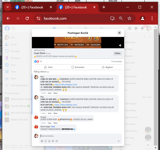Open Facebook menu grid icon
The width and height of the screenshot is (160, 150).
pyautogui.click(x=130, y=28)
